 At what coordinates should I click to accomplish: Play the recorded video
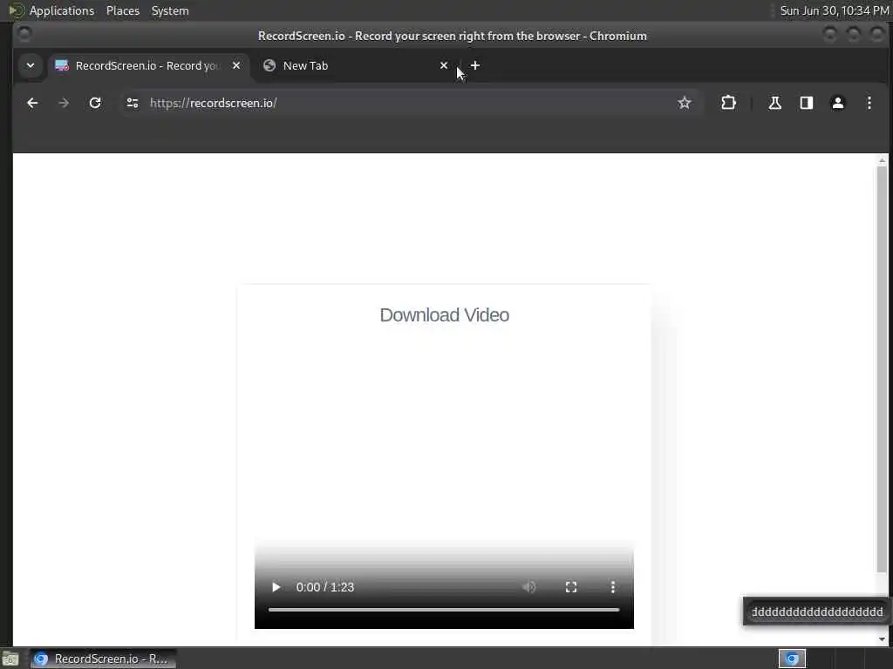pyautogui.click(x=276, y=587)
